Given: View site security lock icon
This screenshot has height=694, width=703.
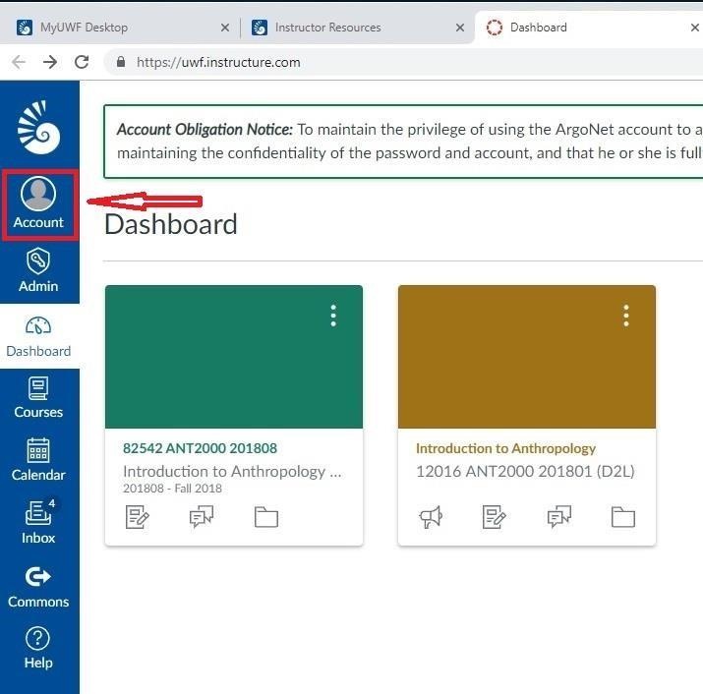Looking at the screenshot, I should [121, 62].
